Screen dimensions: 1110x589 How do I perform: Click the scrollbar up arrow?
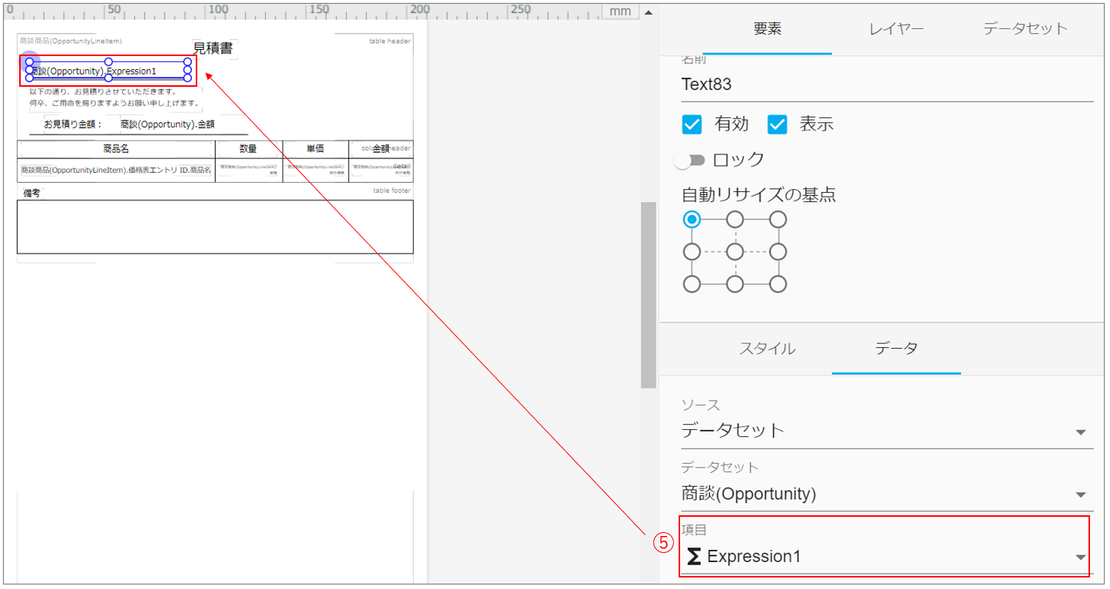648,12
